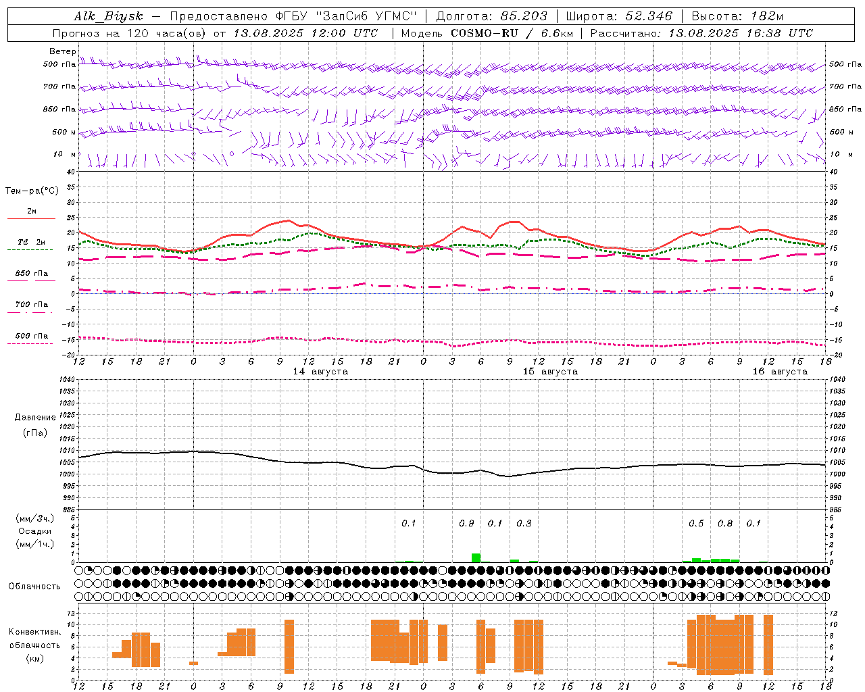This screenshot has width=865, height=692.
Task: Click the 0.9 precipitation amount
Action: point(466,524)
